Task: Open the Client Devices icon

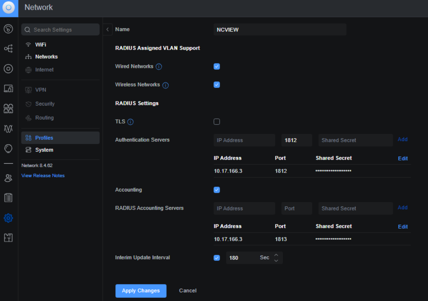Action: click(8, 88)
